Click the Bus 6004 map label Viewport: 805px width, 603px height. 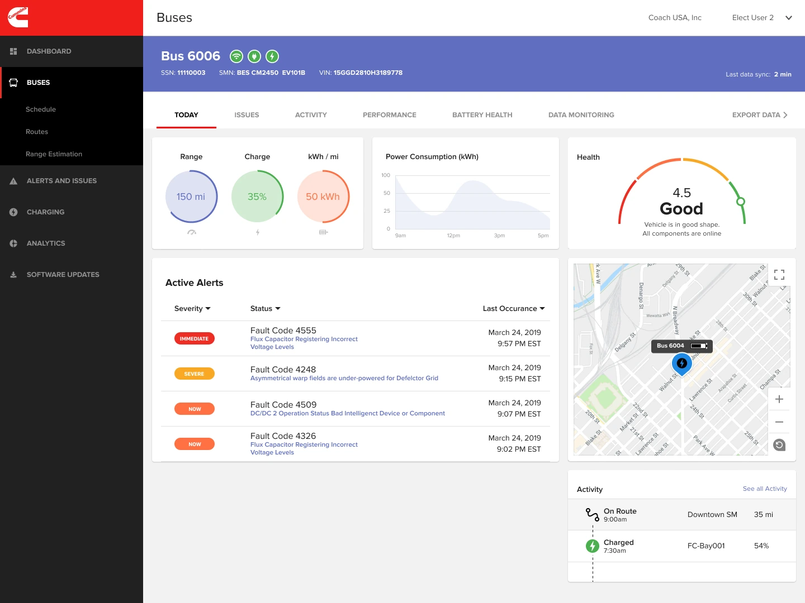click(x=682, y=346)
